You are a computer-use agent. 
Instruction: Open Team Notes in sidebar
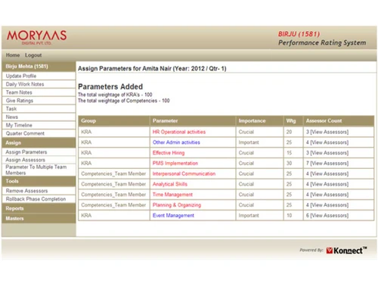(x=39, y=92)
